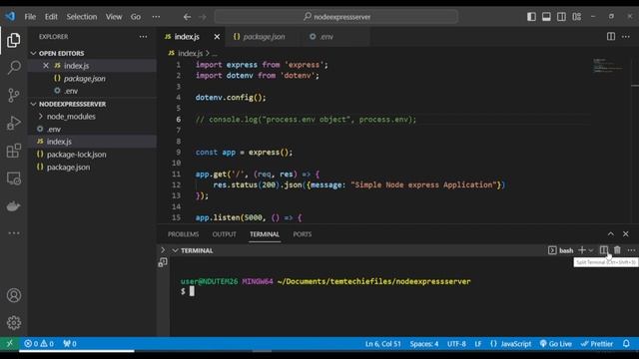
Task: Close the index.js editor tab
Action: coord(217,37)
